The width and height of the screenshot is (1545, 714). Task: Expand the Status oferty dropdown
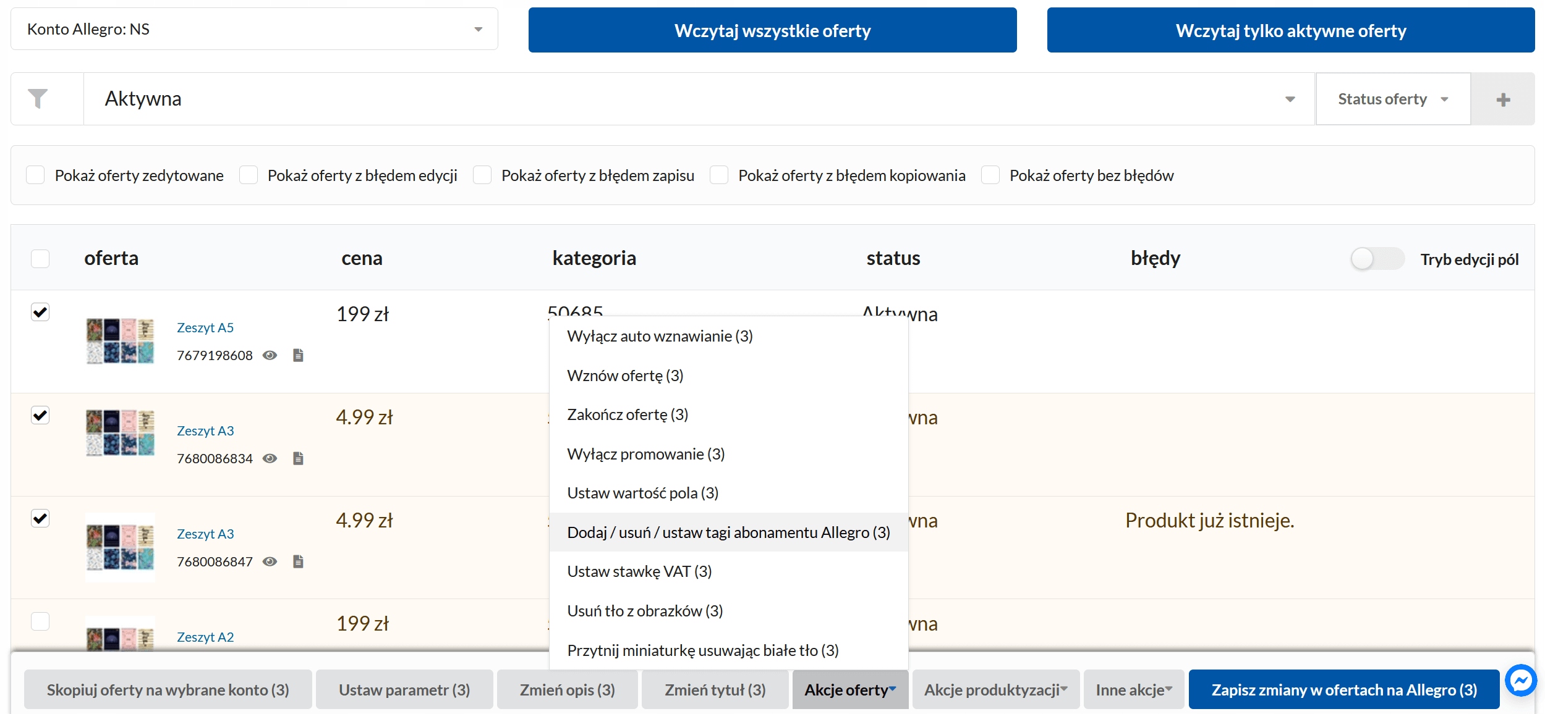tap(1392, 99)
